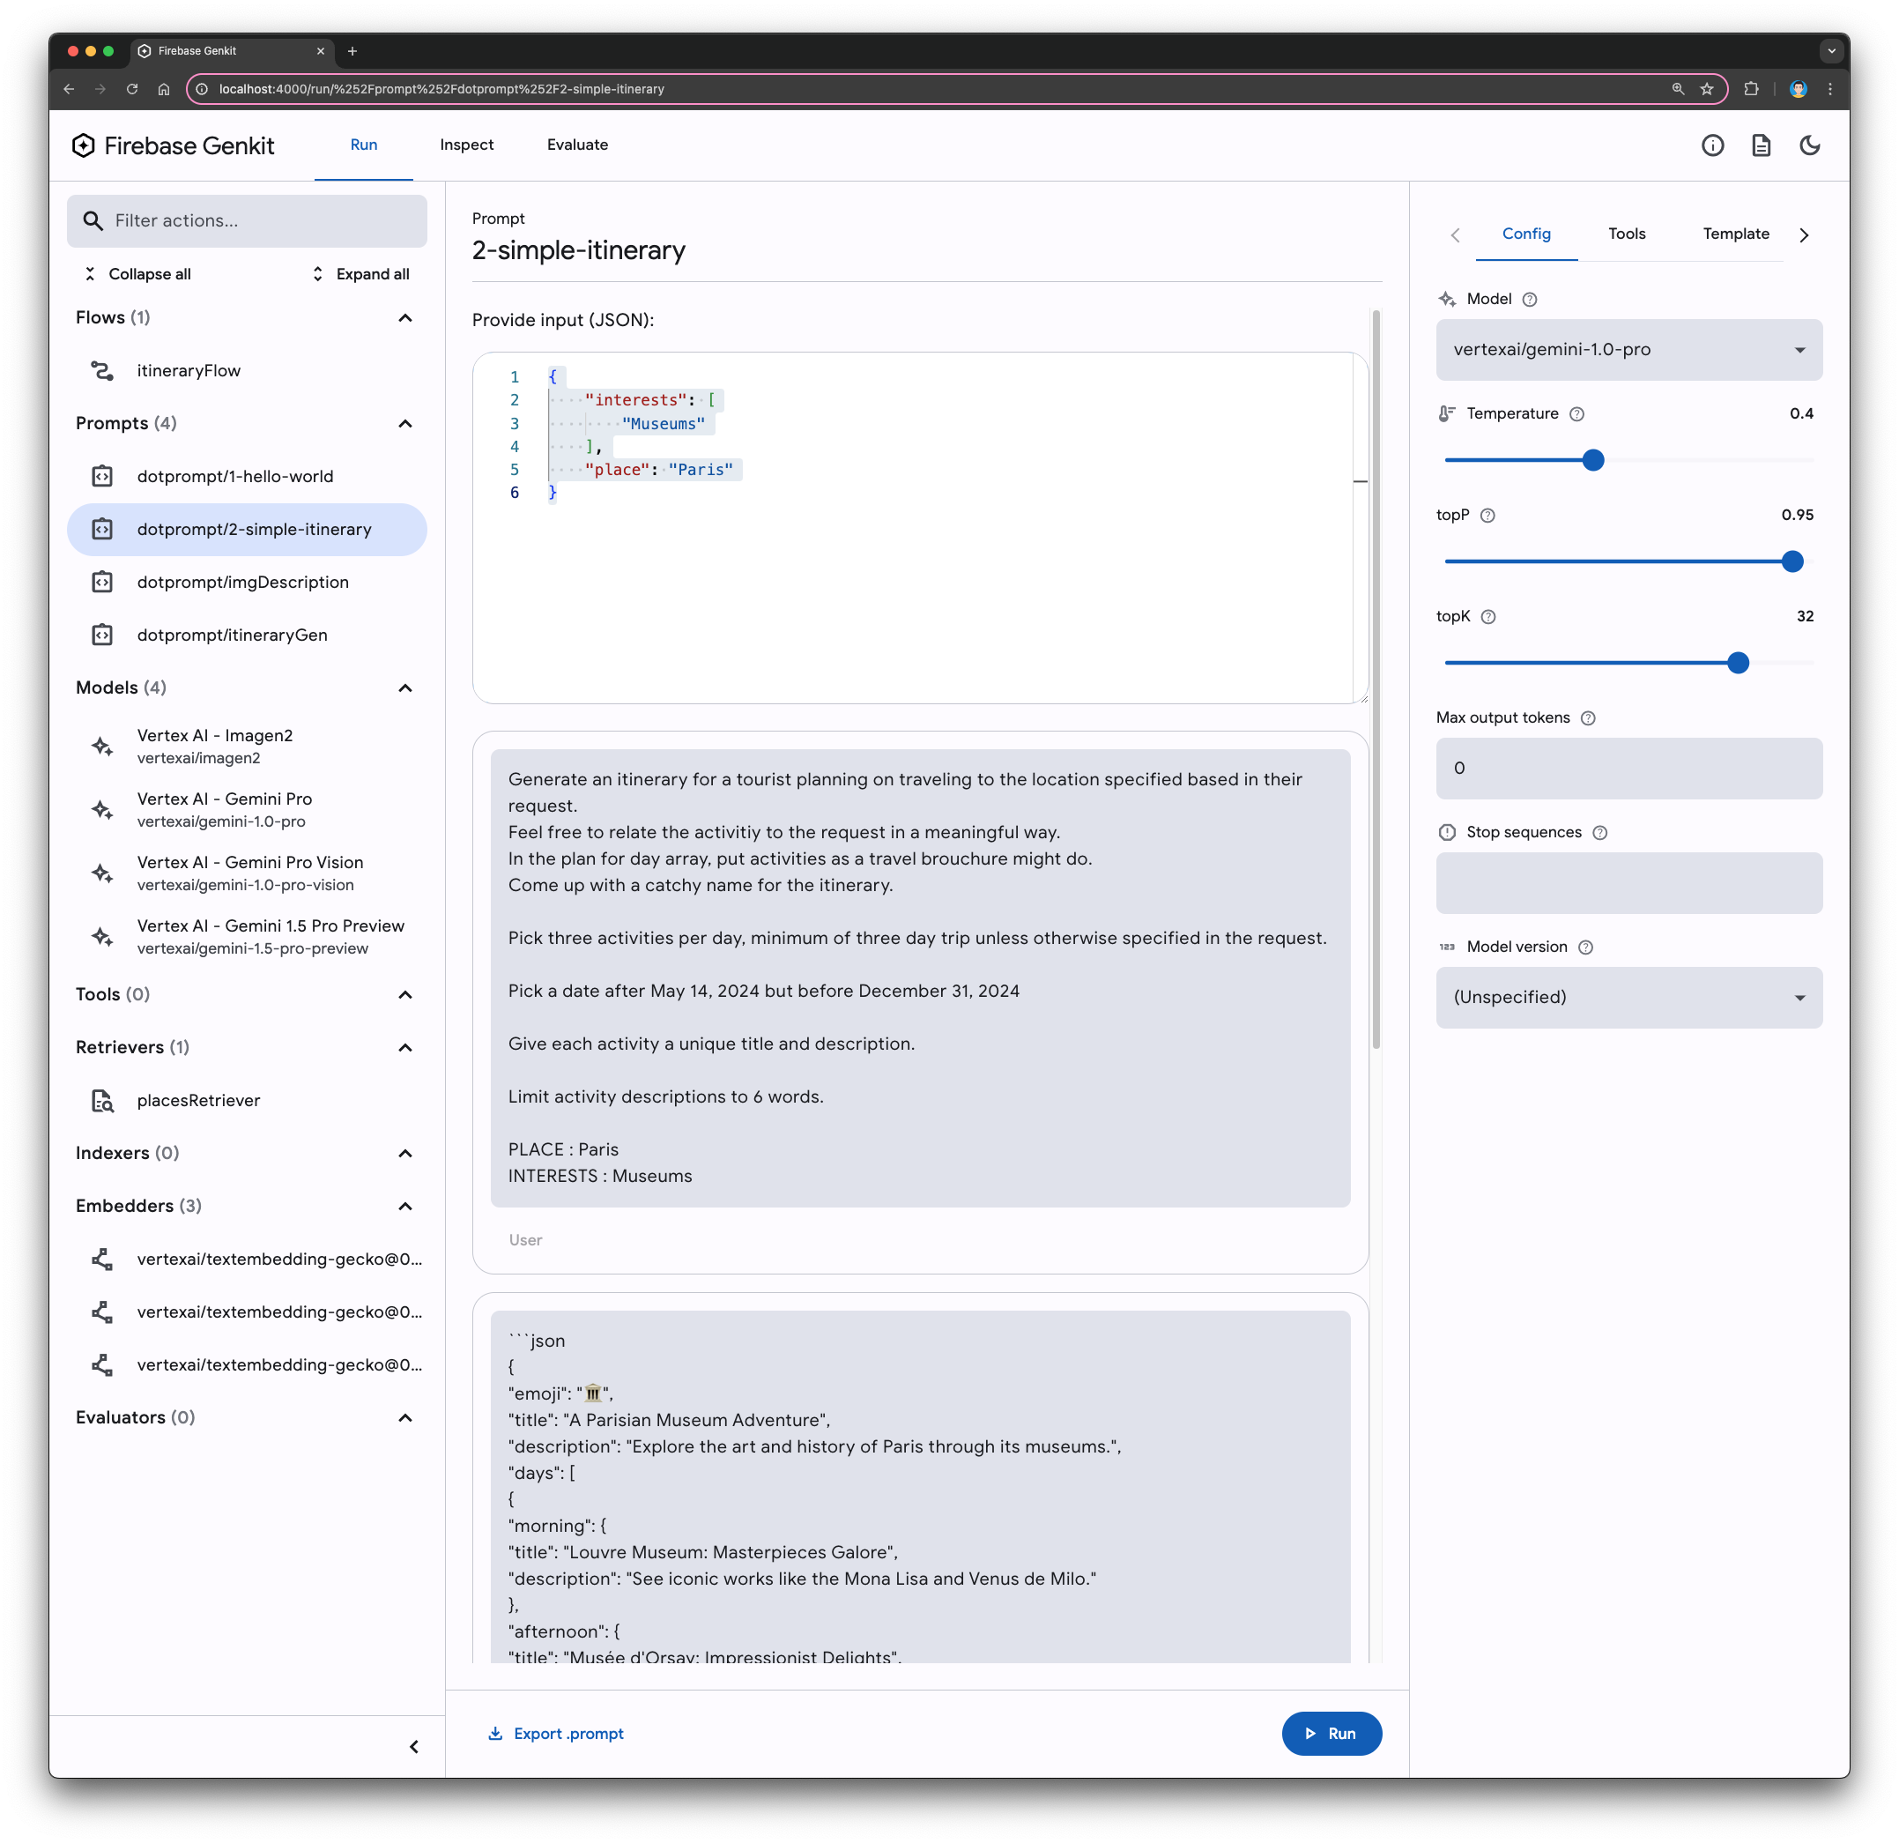Click the document/notes icon in toolbar
The image size is (1899, 1843).
[x=1762, y=145]
